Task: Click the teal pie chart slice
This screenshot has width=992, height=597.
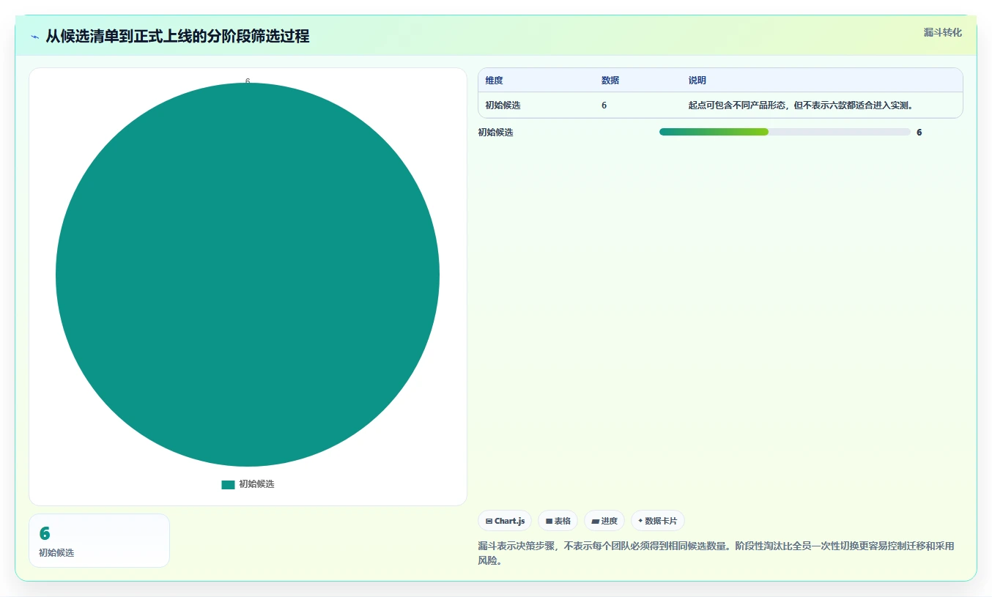Action: (248, 275)
